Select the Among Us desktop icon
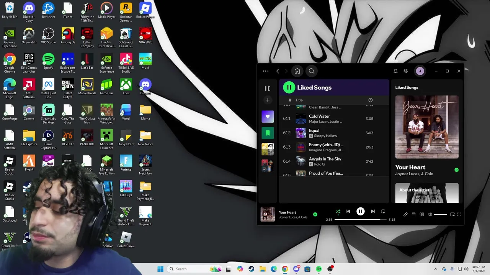Screen dimensions: 490x275 pyautogui.click(x=68, y=36)
